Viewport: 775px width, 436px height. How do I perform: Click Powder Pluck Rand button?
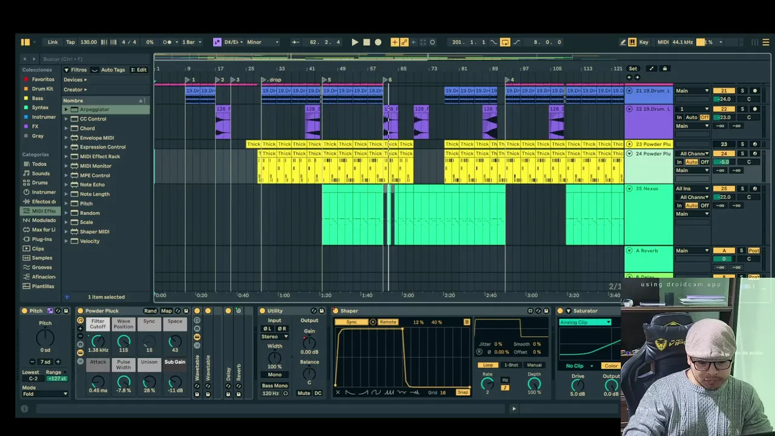(x=150, y=311)
